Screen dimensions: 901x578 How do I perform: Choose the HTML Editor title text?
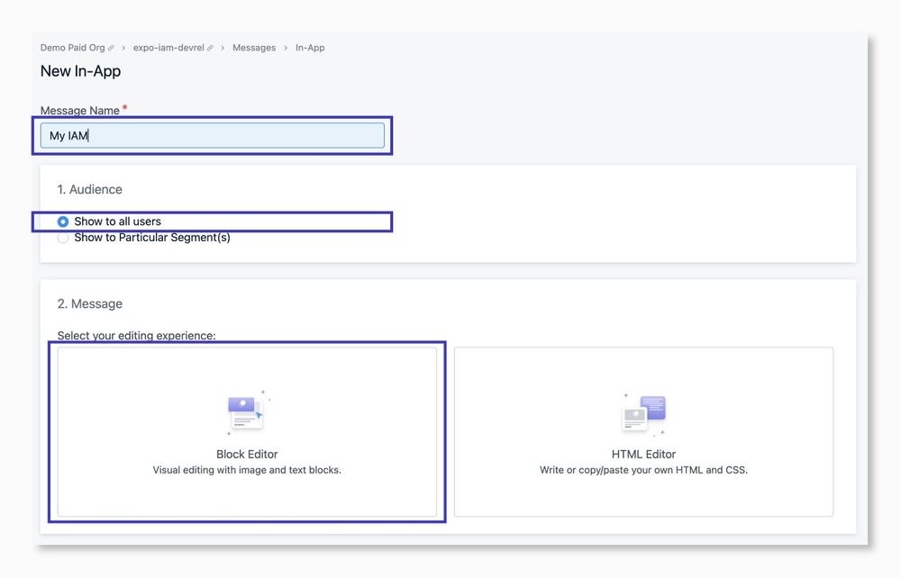coord(643,455)
